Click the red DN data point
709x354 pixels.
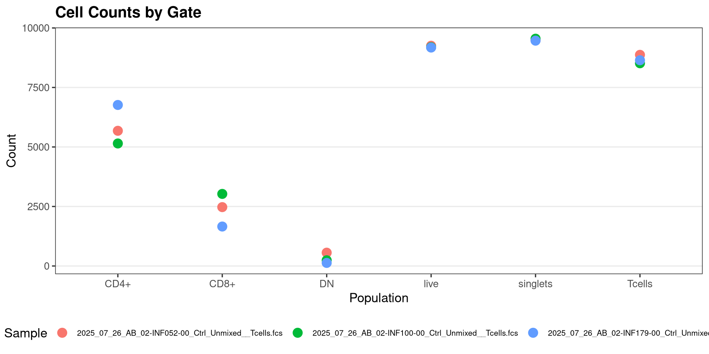327,252
